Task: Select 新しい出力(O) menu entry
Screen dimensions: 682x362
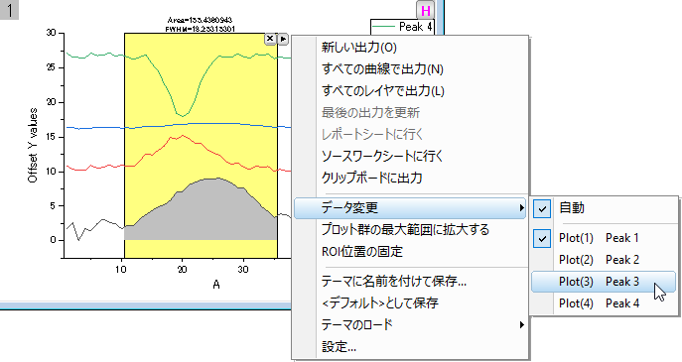Action: [x=411, y=48]
